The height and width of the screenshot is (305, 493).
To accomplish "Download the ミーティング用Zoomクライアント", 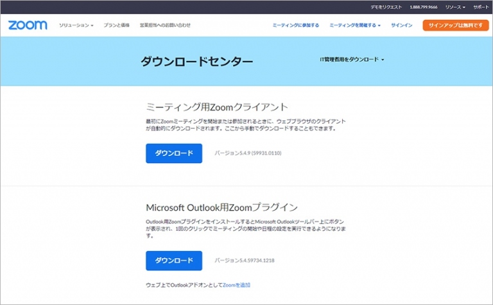I will [x=174, y=153].
